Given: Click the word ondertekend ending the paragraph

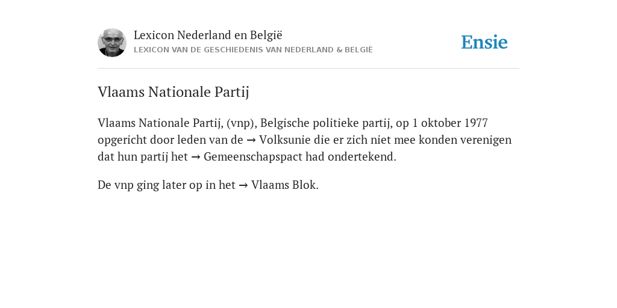Looking at the screenshot, I should 362,157.
